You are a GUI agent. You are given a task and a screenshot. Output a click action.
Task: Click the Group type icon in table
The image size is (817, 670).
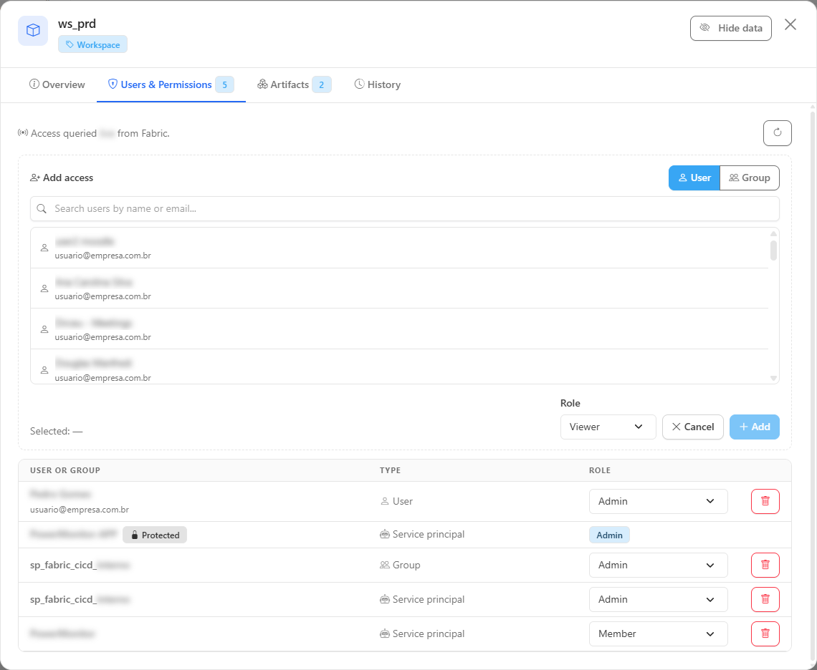pos(385,565)
